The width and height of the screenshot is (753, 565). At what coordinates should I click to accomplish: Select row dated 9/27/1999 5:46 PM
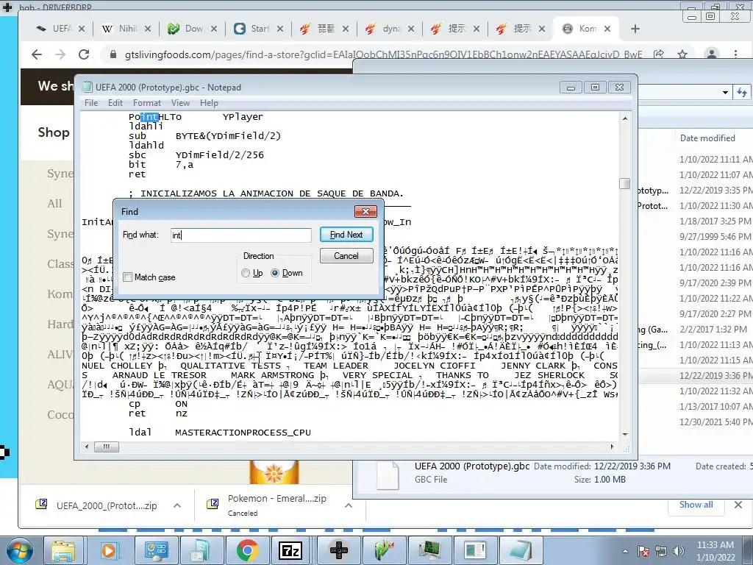coord(696,237)
